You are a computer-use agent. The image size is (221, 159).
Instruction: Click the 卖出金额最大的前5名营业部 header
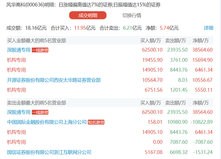coord(37,103)
